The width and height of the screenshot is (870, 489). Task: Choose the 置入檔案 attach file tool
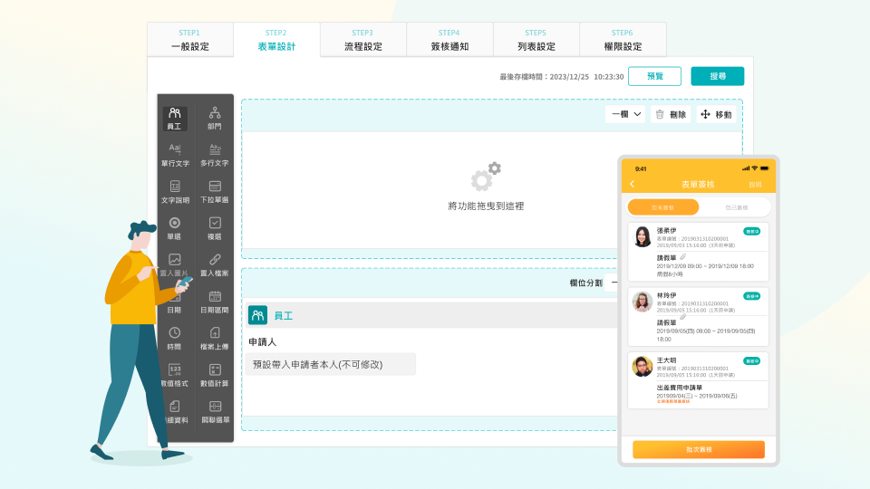pos(215,264)
